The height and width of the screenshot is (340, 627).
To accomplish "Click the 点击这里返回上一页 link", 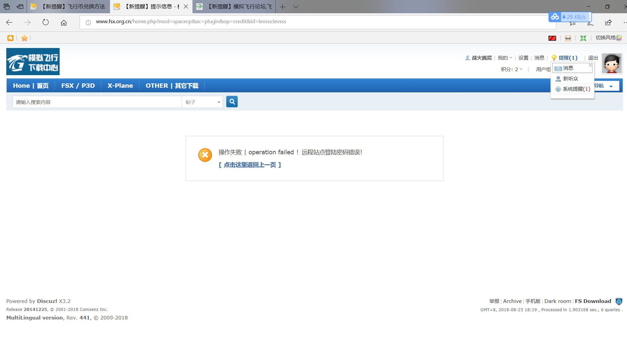I will [250, 165].
